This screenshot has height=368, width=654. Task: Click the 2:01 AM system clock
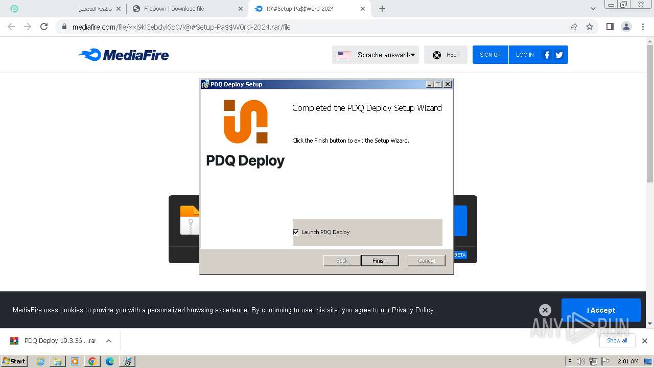point(628,361)
